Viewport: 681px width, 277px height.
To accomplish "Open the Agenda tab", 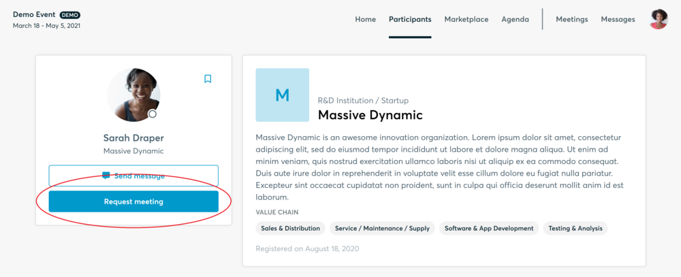I will tap(515, 19).
